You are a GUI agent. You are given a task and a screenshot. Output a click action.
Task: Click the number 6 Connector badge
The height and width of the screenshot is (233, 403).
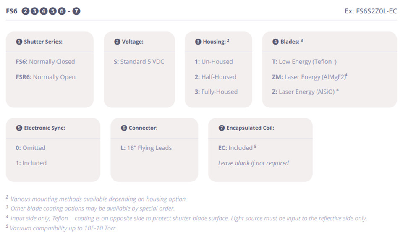click(124, 128)
